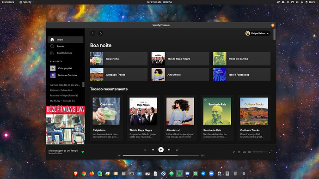Click the heart icon for Músicas Curtidas
This screenshot has width=319, height=179.
coord(53,75)
